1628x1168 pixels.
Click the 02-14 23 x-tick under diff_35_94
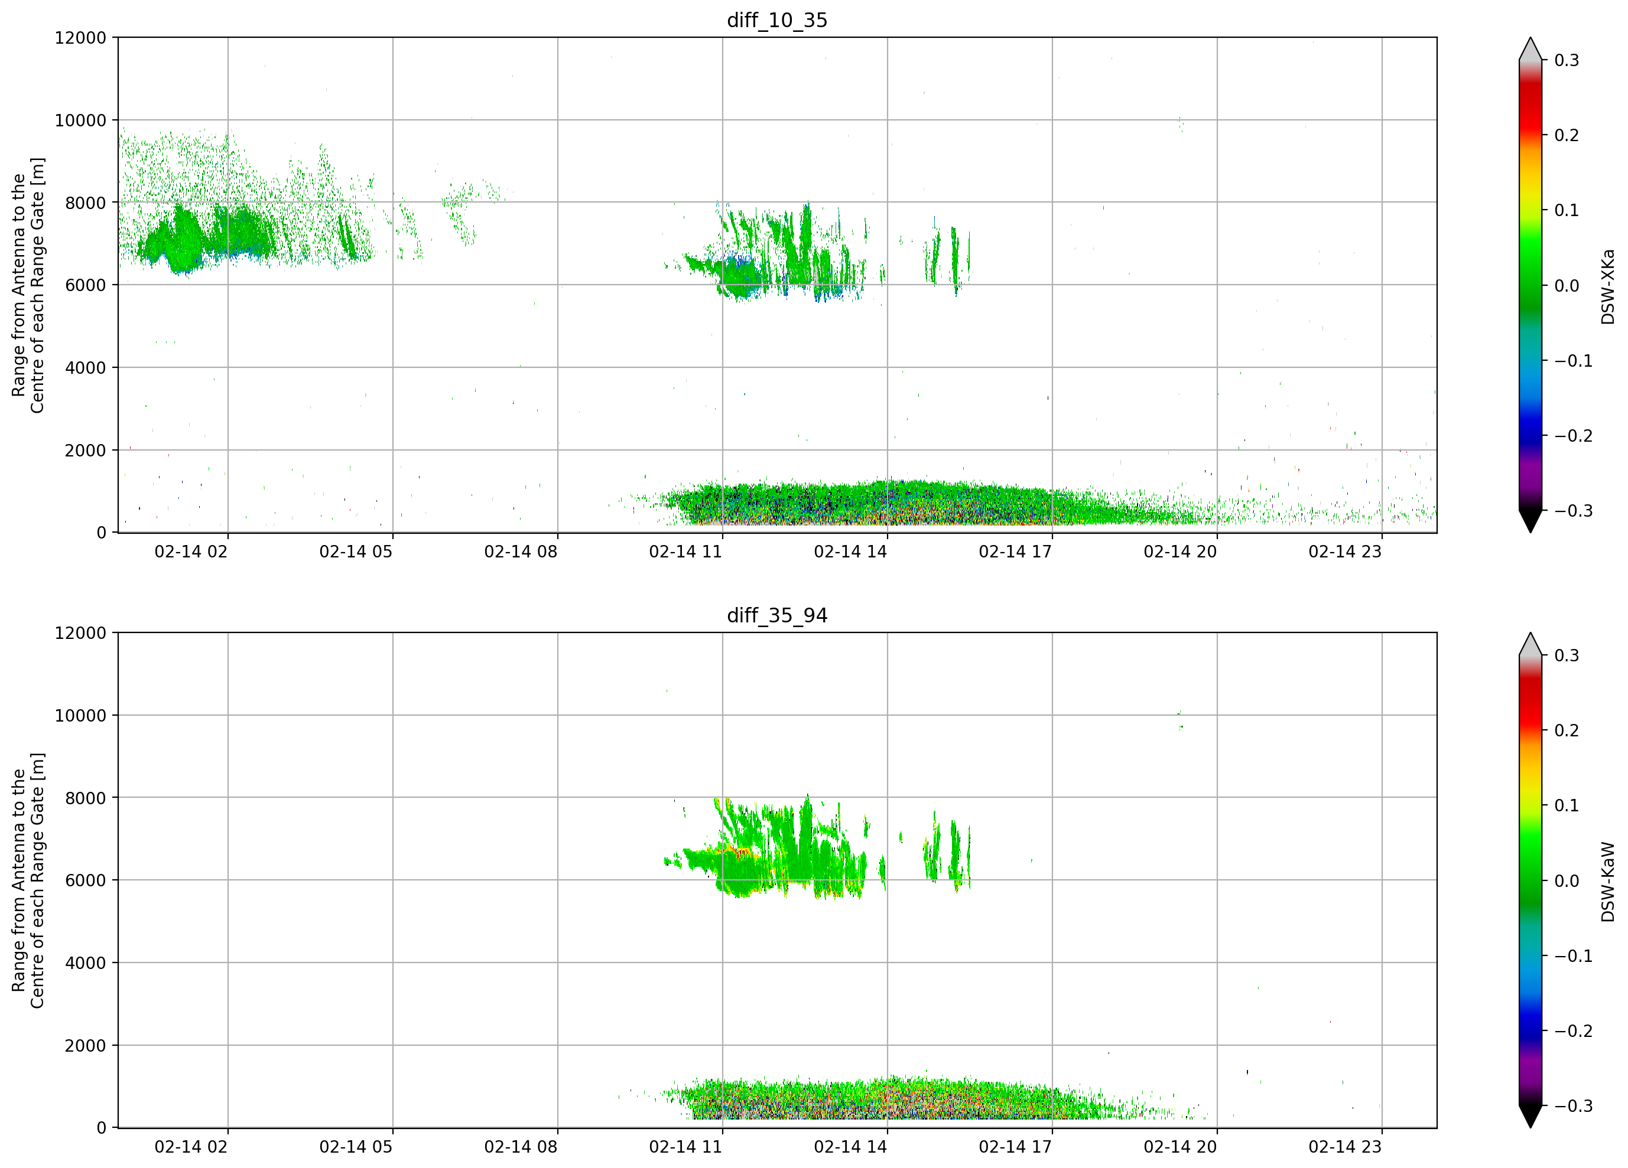pyautogui.click(x=1345, y=1147)
